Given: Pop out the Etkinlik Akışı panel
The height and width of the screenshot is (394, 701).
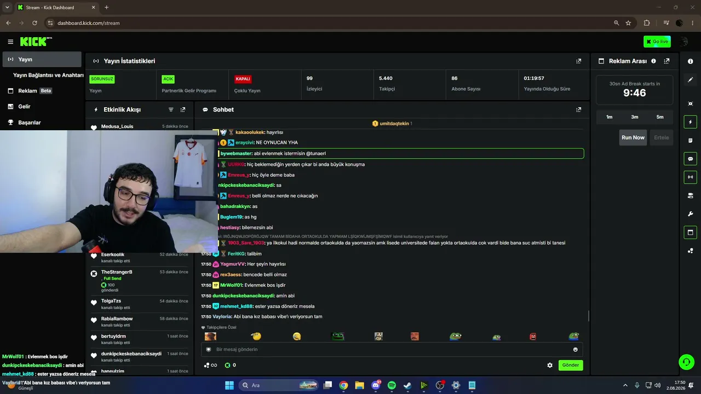Looking at the screenshot, I should point(183,109).
